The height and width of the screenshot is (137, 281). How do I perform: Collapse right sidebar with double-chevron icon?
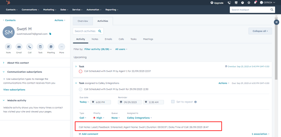[x=277, y=22]
